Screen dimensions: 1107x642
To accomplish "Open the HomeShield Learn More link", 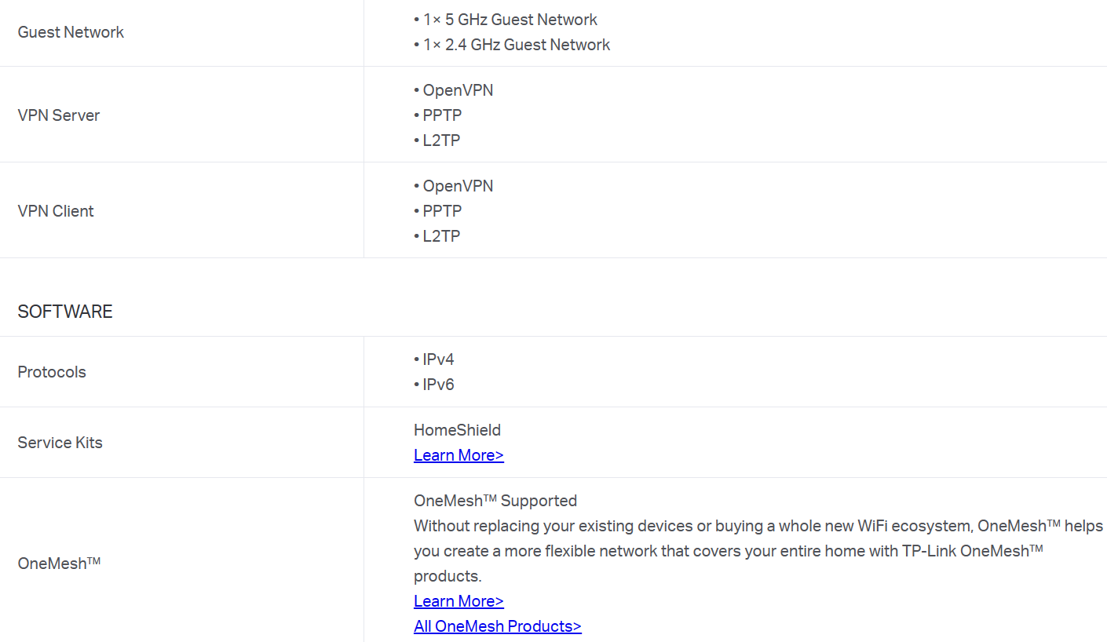I will click(459, 455).
